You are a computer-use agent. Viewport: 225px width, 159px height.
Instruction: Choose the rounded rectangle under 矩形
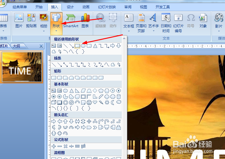pos(60,78)
